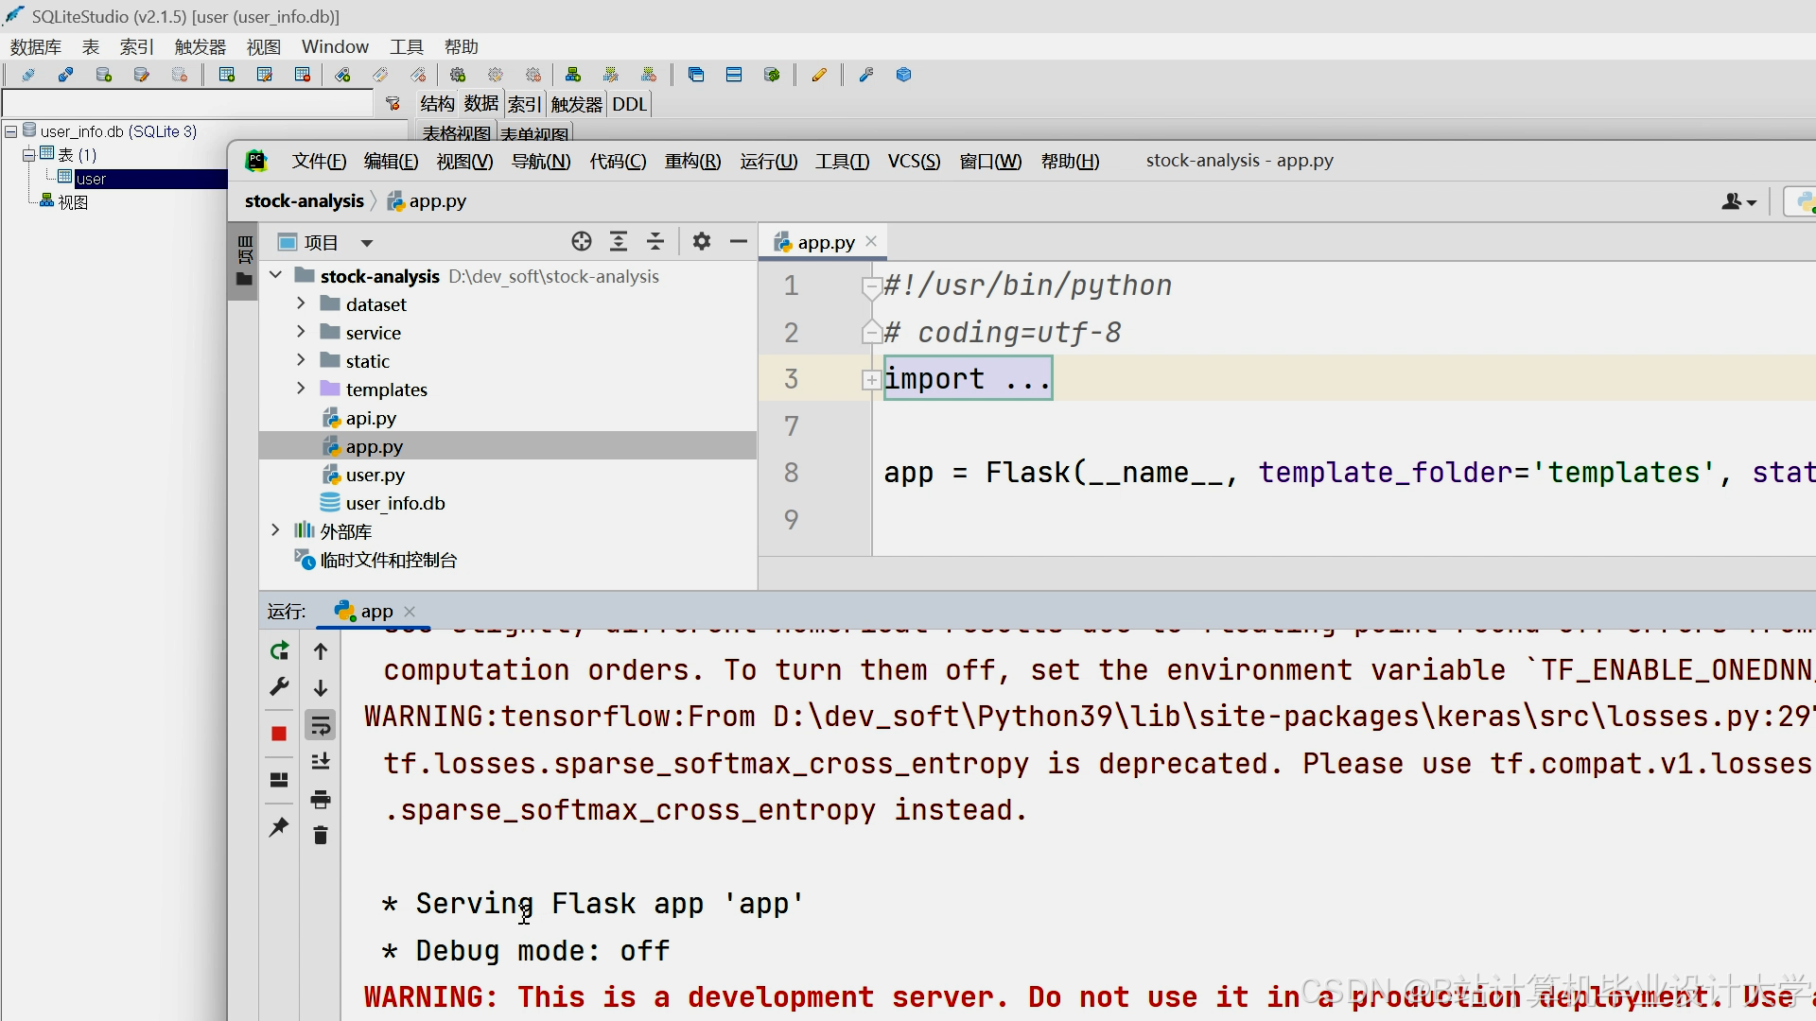
Task: Switch to the DDL tab in SQLiteStudio
Action: coord(629,104)
